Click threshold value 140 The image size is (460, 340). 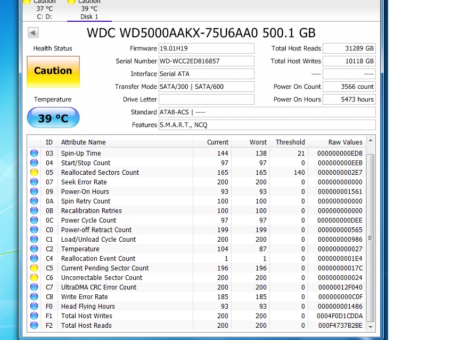tap(299, 173)
